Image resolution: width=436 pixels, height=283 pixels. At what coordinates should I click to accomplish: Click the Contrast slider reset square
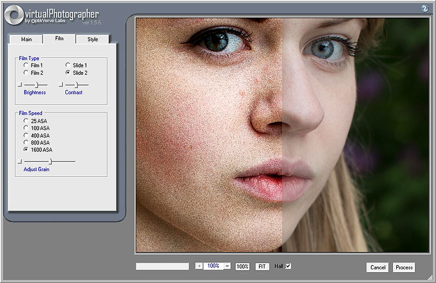tap(61, 85)
